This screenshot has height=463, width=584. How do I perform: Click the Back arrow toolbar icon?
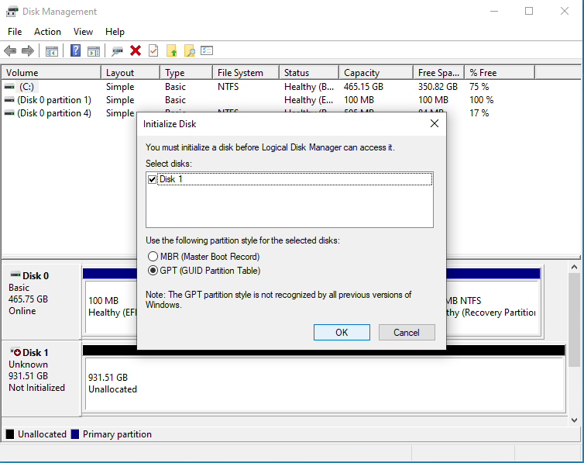(x=10, y=50)
